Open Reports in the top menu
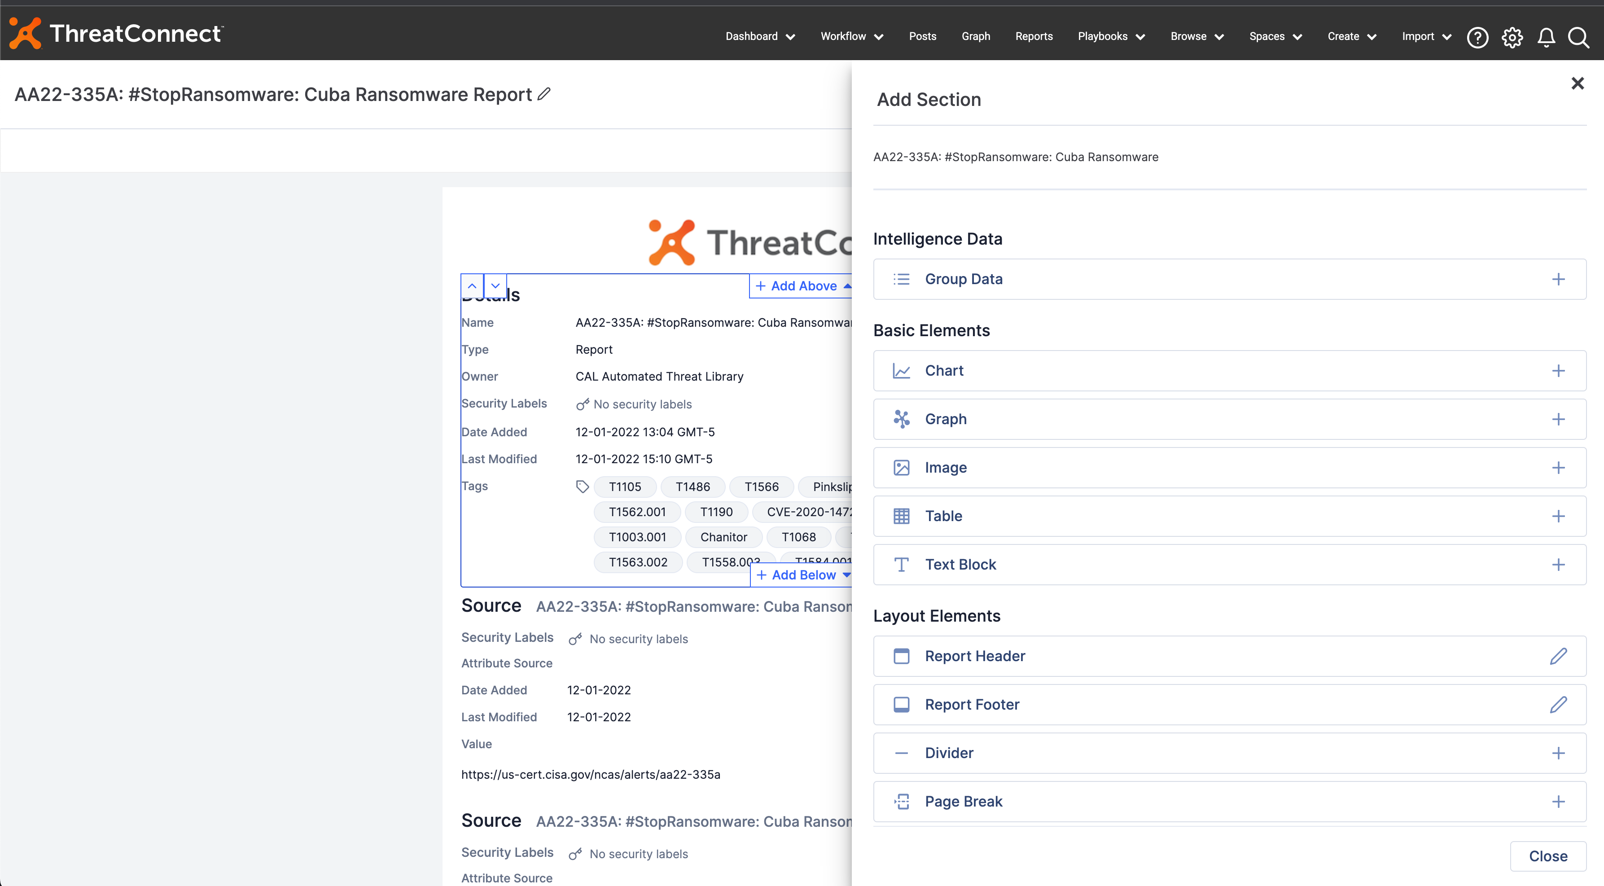This screenshot has width=1604, height=886. pyautogui.click(x=1034, y=37)
